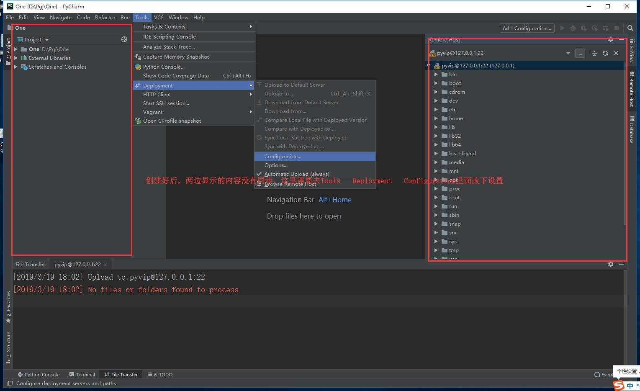Open the Event Log in the status bar

coord(604,375)
